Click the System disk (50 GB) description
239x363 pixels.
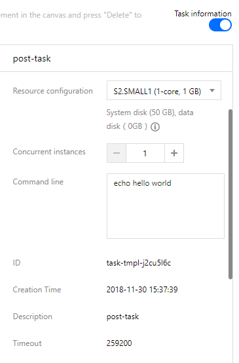[150, 120]
